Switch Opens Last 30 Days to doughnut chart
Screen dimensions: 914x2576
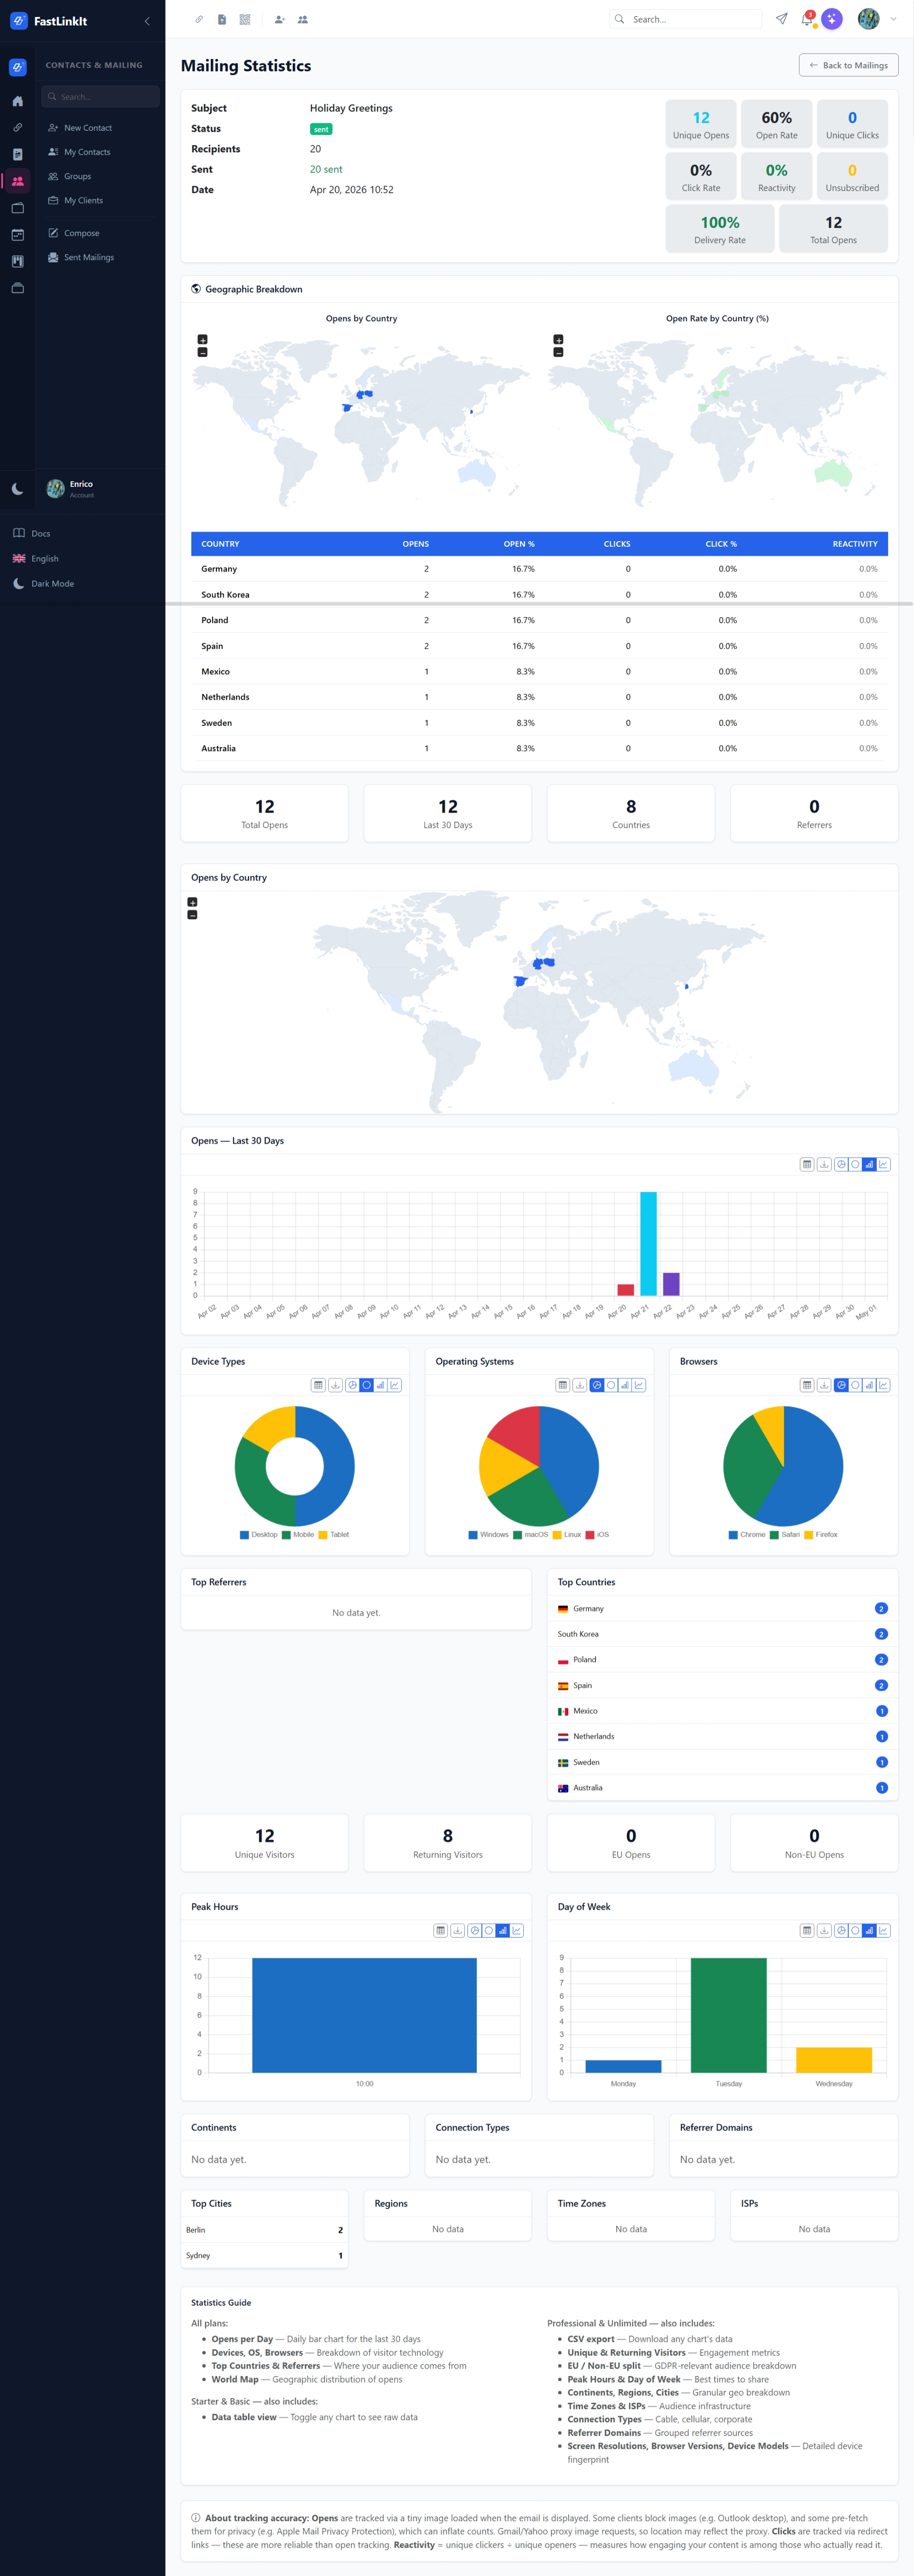tap(855, 1164)
